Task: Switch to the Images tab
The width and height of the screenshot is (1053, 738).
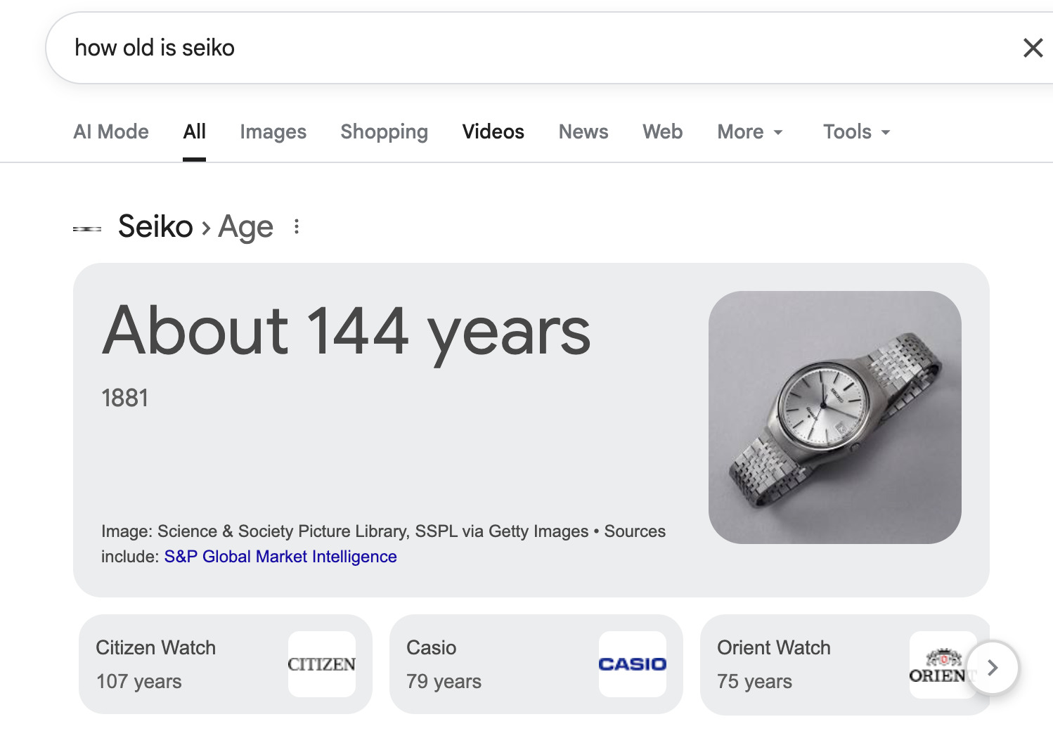Action: point(273,131)
